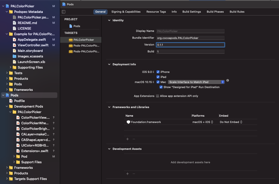Viewport: 279px width, 184px height.
Task: Select Pods project in navigator tree
Action: (29, 95)
